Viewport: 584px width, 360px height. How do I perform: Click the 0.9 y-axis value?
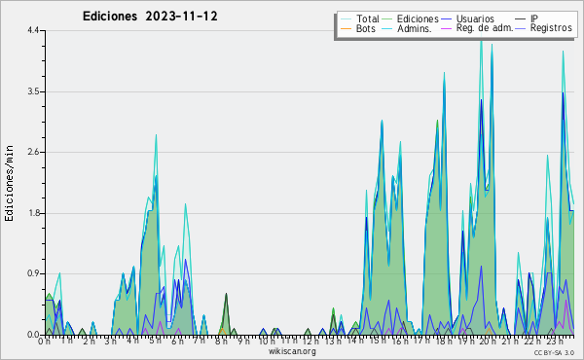pyautogui.click(x=33, y=273)
